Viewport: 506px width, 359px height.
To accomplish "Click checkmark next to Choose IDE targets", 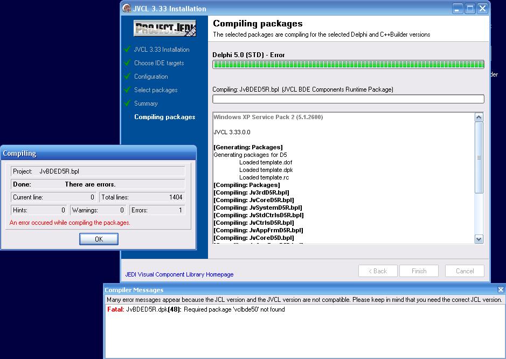I will (128, 63).
